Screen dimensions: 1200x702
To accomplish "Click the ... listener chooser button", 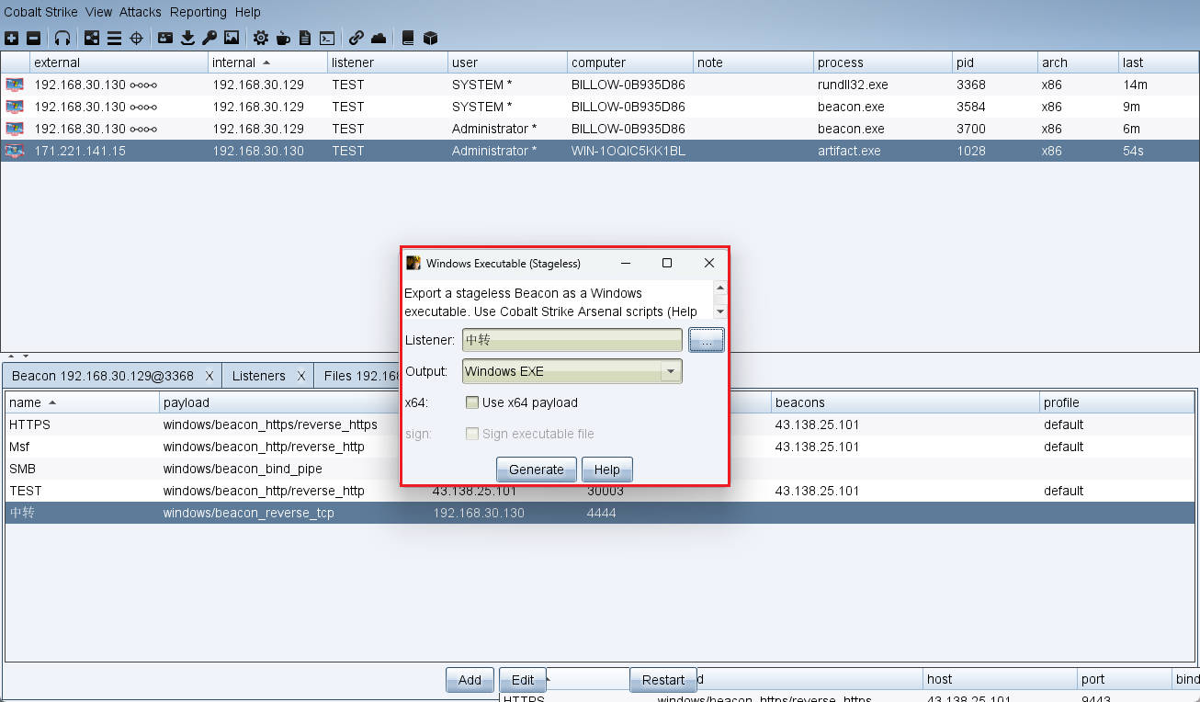I will (x=707, y=340).
